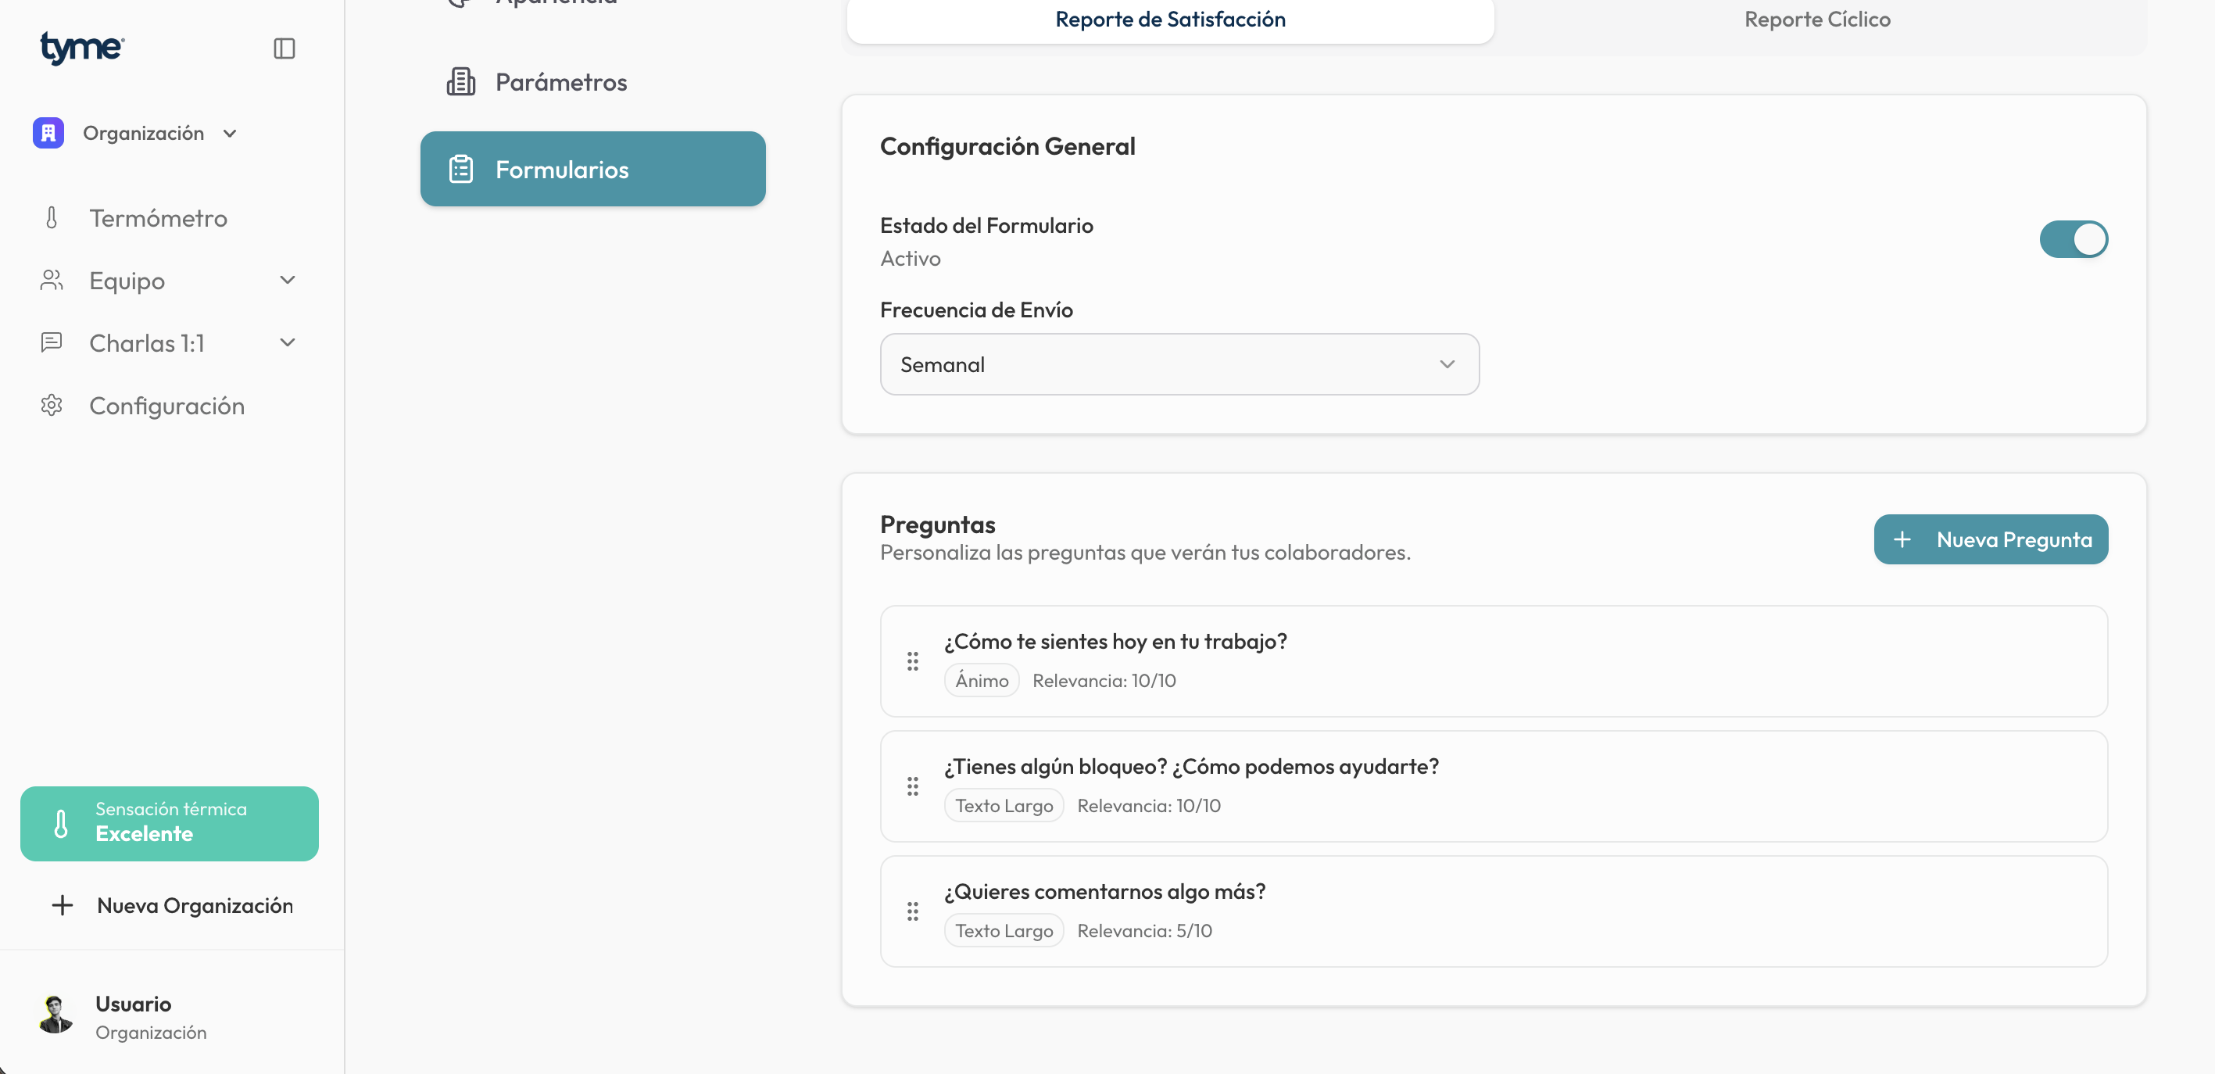2215x1074 pixels.
Task: Select the Reporte de Satisfacción tab
Action: 1169,19
